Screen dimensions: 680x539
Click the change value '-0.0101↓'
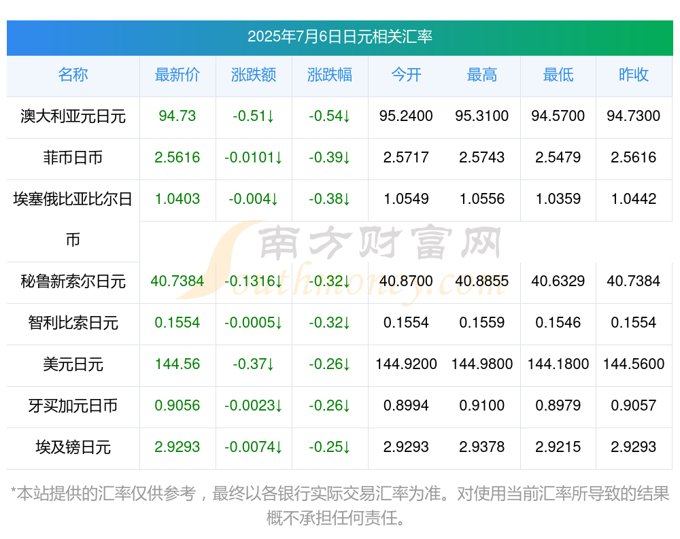[x=254, y=158]
